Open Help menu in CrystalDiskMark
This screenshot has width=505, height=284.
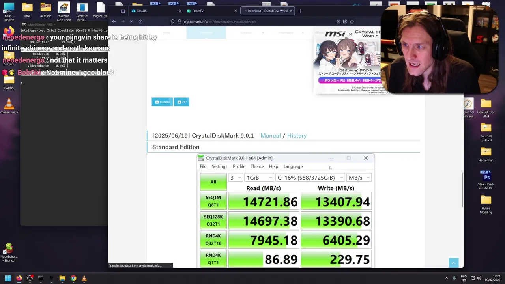point(273,166)
